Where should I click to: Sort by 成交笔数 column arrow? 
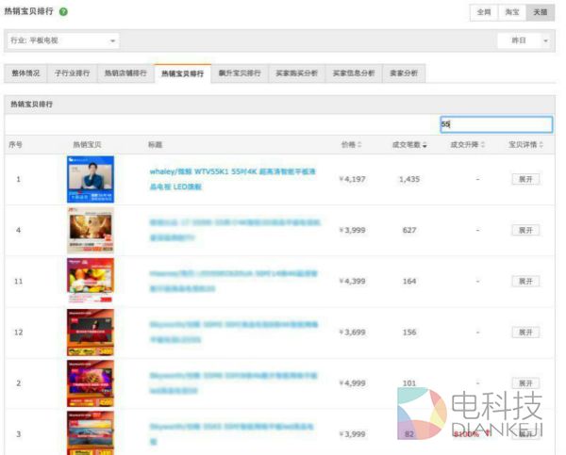tap(425, 145)
